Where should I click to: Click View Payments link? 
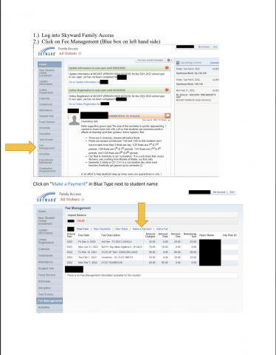pos(102,229)
